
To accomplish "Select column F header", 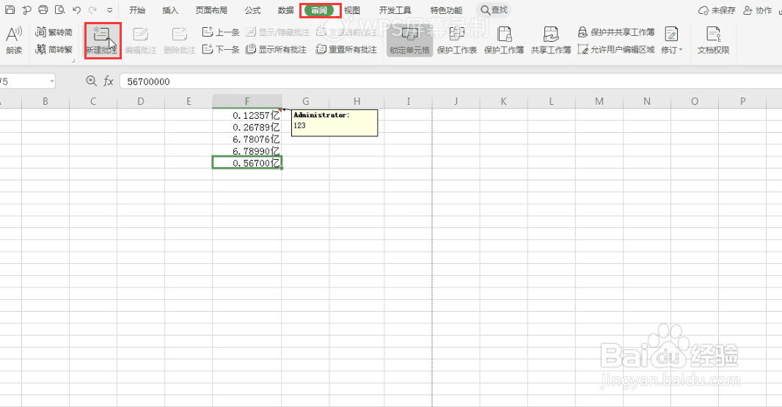I will 247,101.
